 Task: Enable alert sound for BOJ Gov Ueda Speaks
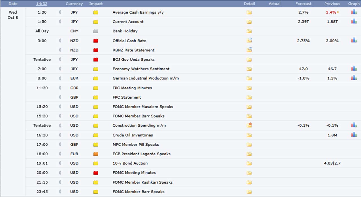pos(60,59)
